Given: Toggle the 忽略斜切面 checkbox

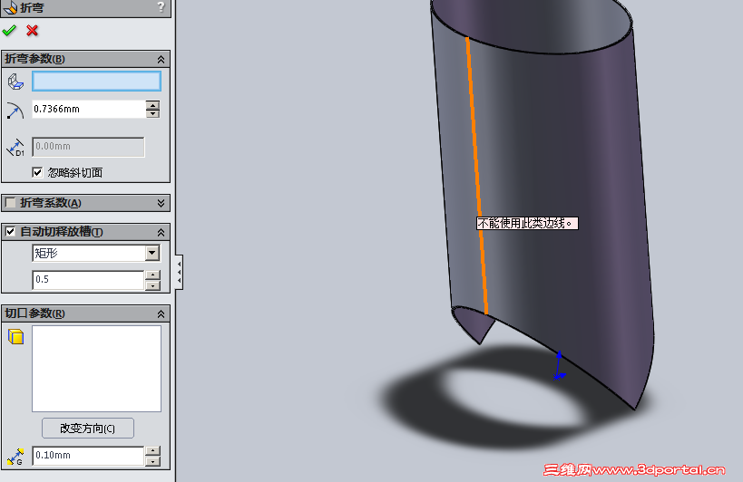Looking at the screenshot, I should [37, 172].
